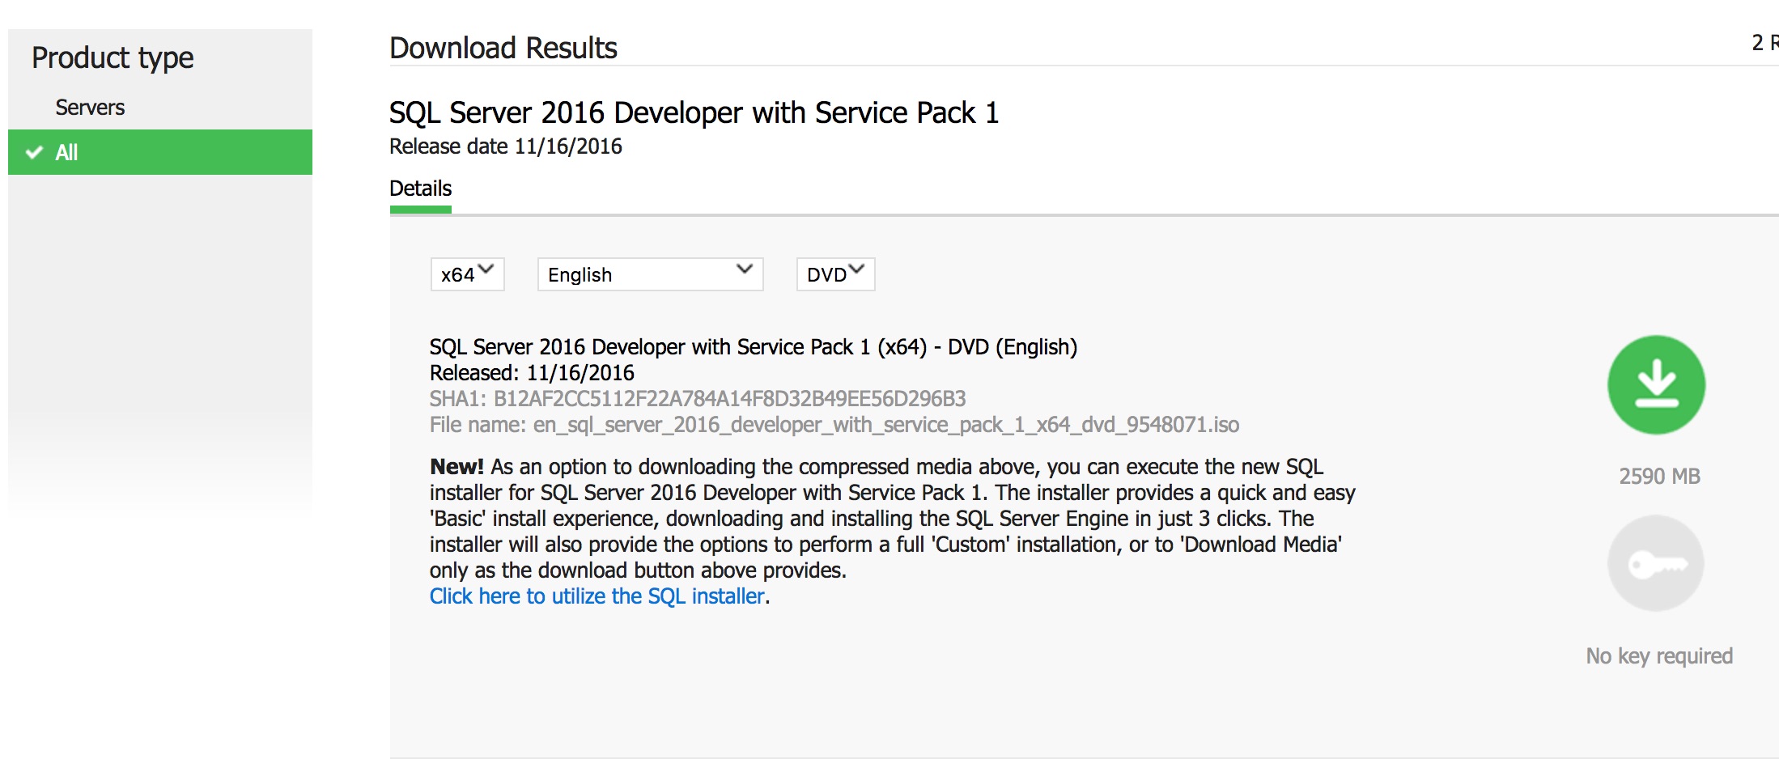Click the Release date 11/16/2016 text
This screenshot has width=1779, height=759.
(x=506, y=146)
